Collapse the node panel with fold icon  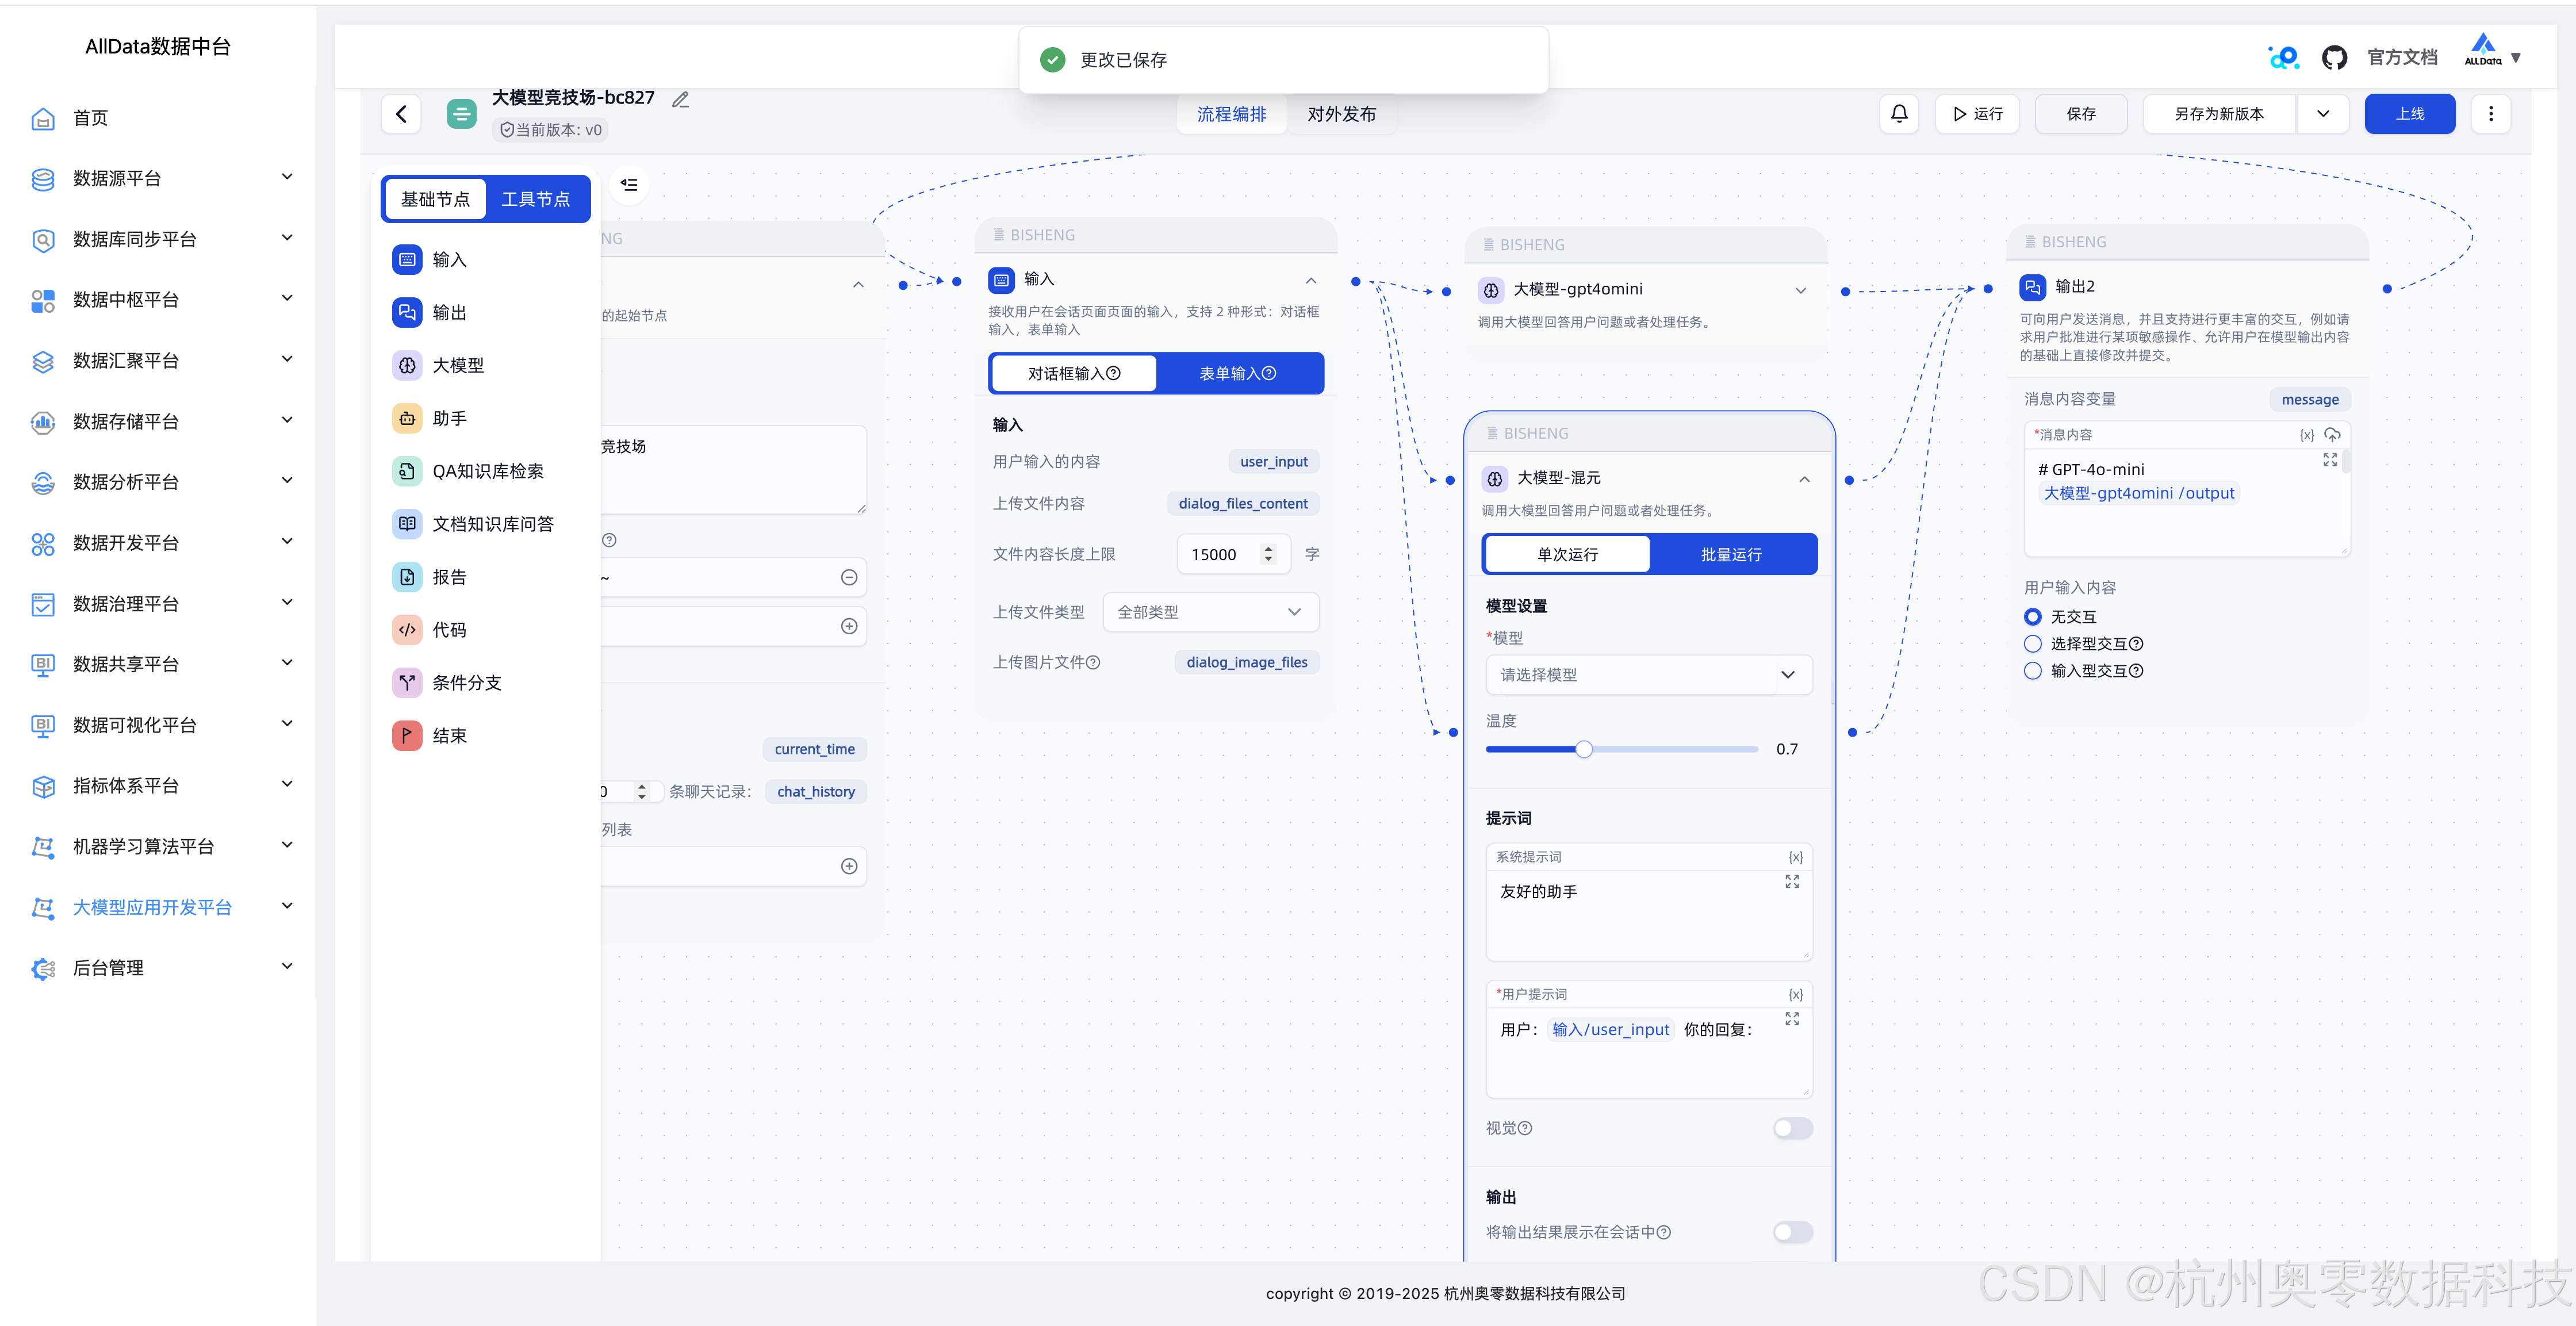pyautogui.click(x=629, y=184)
